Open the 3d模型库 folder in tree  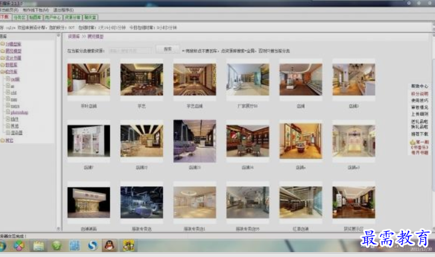click(x=13, y=44)
